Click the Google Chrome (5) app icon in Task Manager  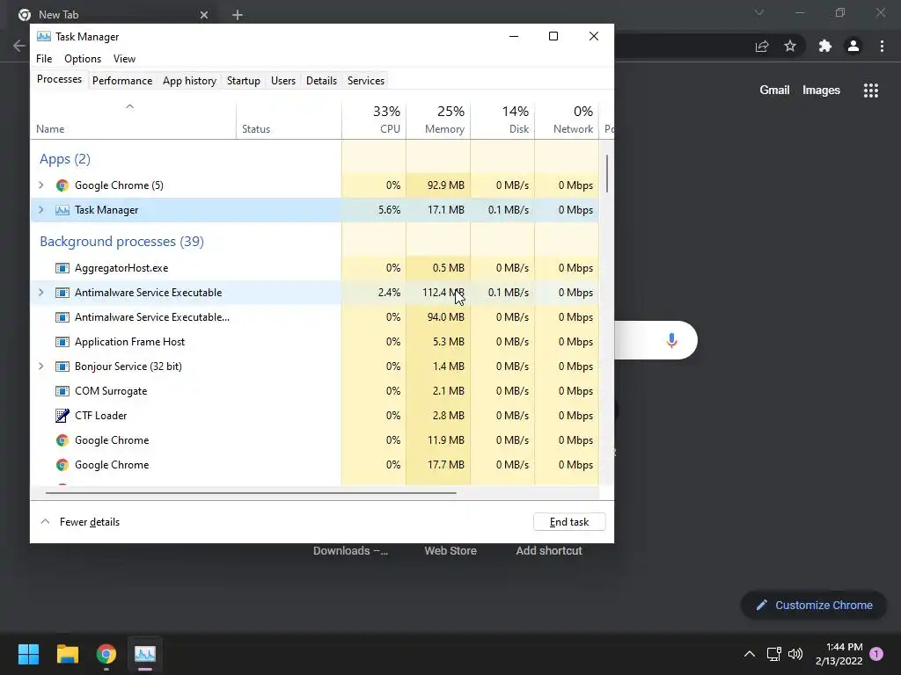tap(62, 185)
